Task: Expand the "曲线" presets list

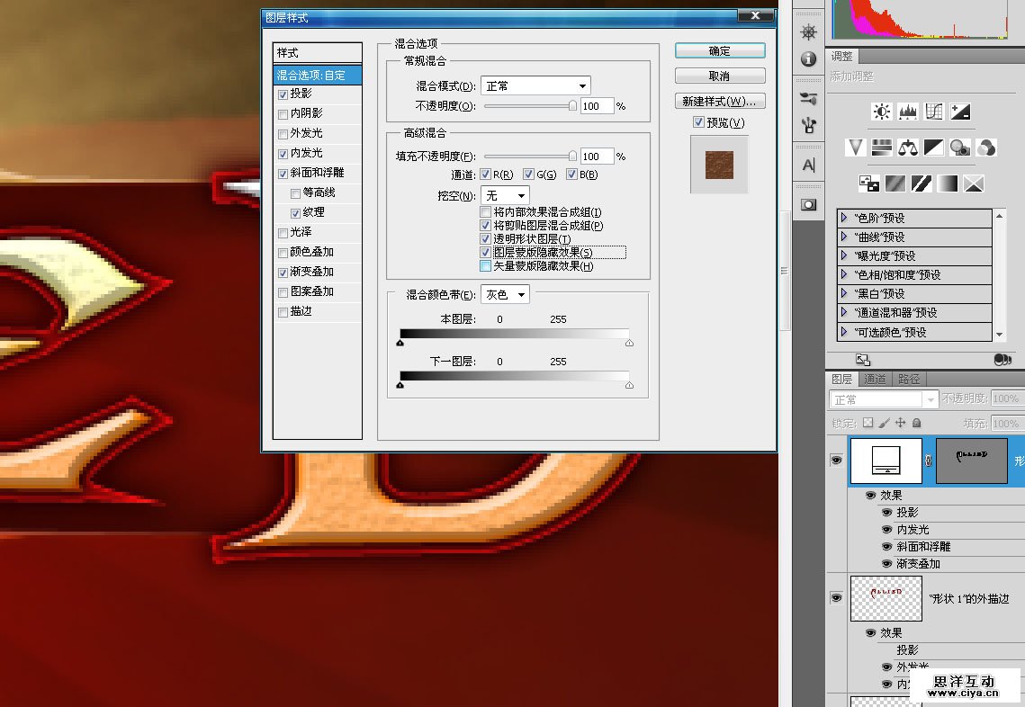Action: [844, 237]
